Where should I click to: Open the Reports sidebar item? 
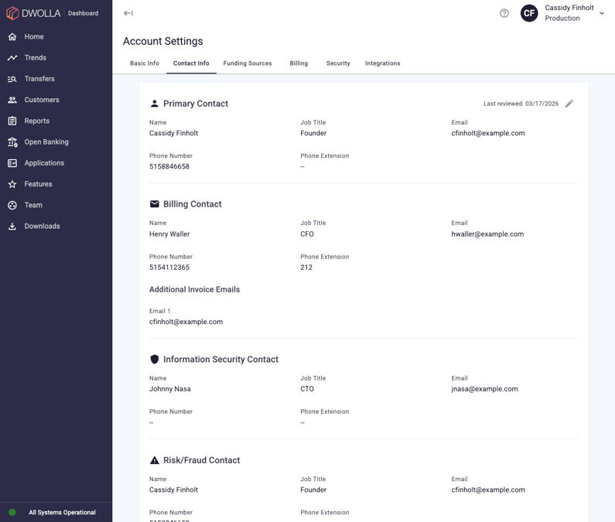click(37, 121)
